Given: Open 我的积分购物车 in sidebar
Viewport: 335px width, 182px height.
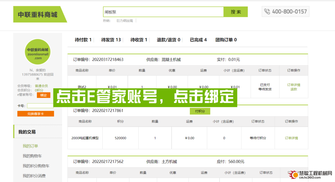Looking at the screenshot, I should [36, 166].
